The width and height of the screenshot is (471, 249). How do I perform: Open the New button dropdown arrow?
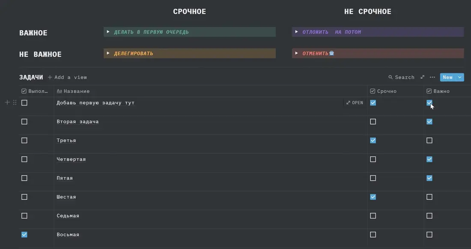[x=460, y=77]
